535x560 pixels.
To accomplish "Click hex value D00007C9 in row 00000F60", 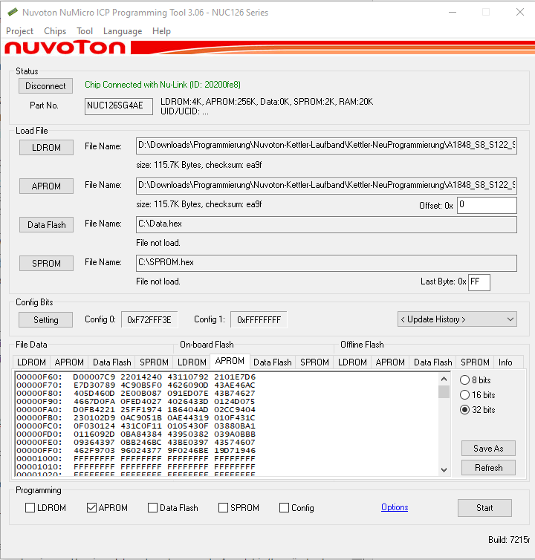I will pos(94,377).
